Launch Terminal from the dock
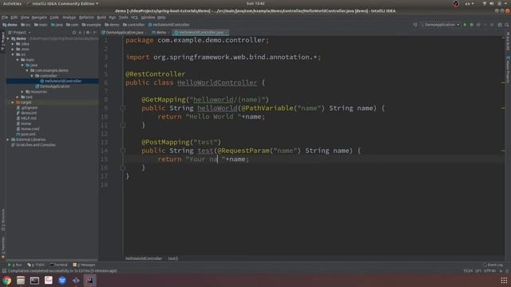 pyautogui.click(x=34, y=281)
